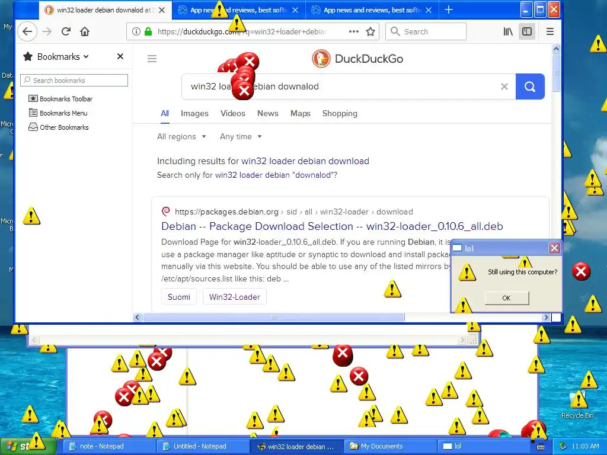Close the Bookmarks sidebar
Image resolution: width=607 pixels, height=455 pixels.
(120, 56)
